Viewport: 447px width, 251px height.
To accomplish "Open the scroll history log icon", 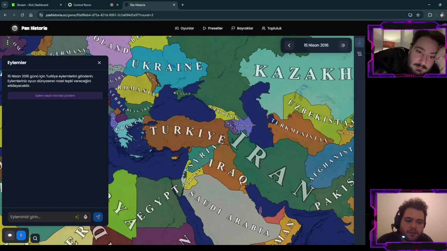I will click(359, 54).
